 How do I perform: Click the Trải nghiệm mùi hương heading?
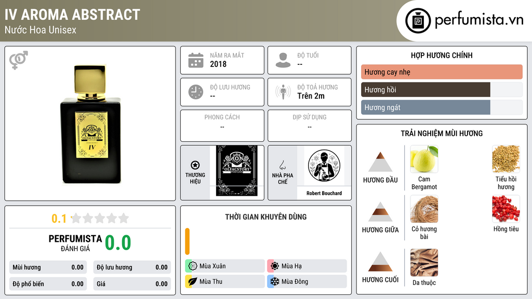[442, 133]
